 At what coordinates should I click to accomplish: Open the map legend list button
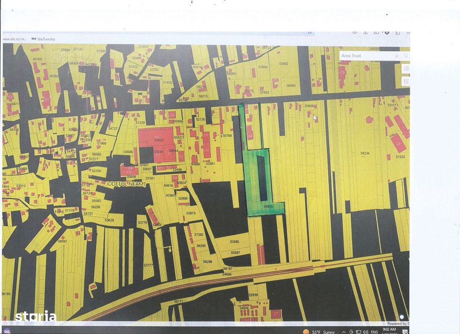406,82
